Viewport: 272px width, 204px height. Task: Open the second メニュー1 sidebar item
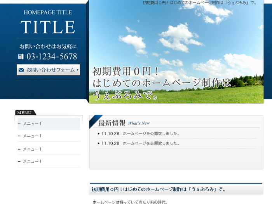pyautogui.click(x=49, y=136)
